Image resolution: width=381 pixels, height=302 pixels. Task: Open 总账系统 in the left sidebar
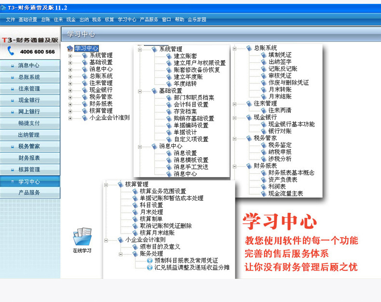tap(30, 77)
